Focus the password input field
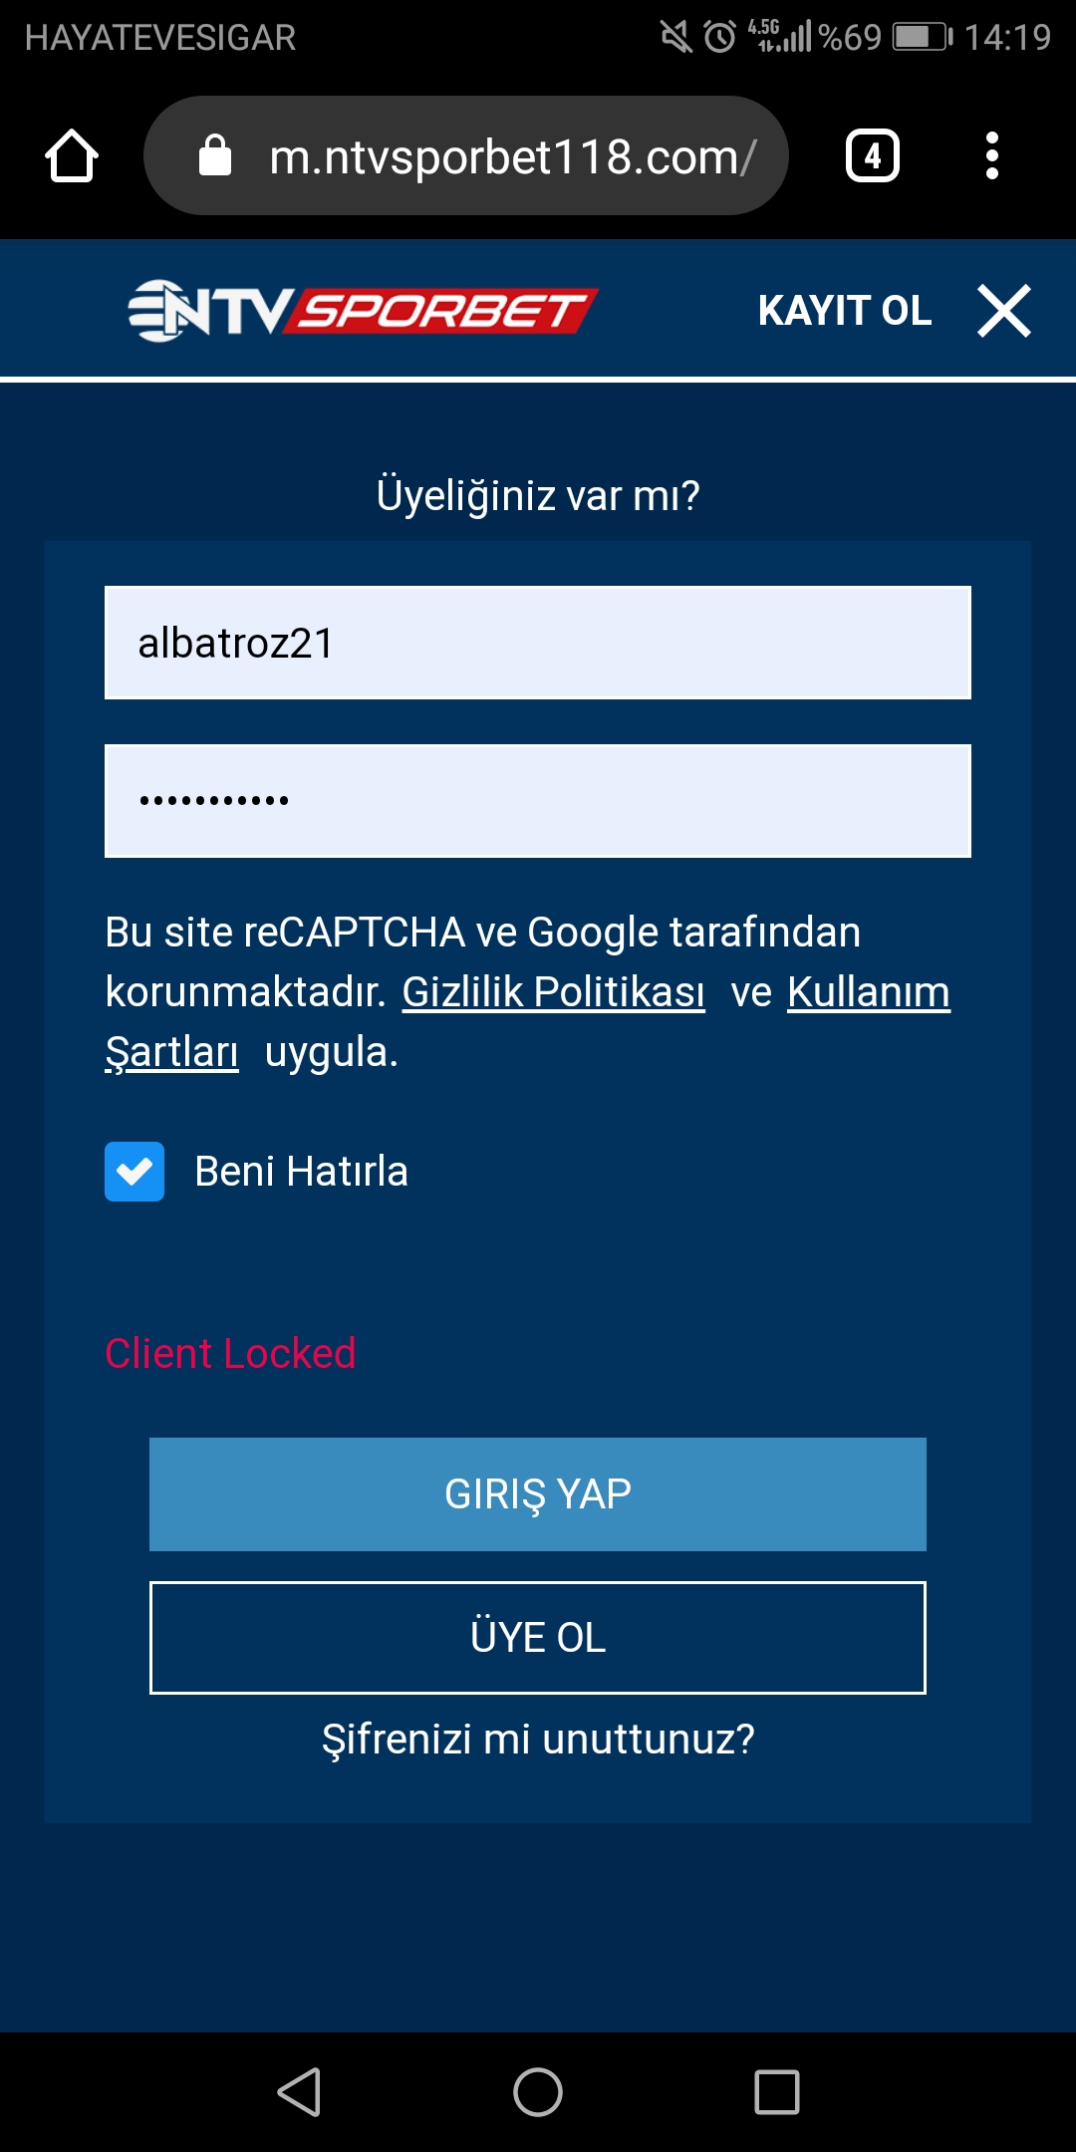The width and height of the screenshot is (1076, 2152). click(x=538, y=801)
